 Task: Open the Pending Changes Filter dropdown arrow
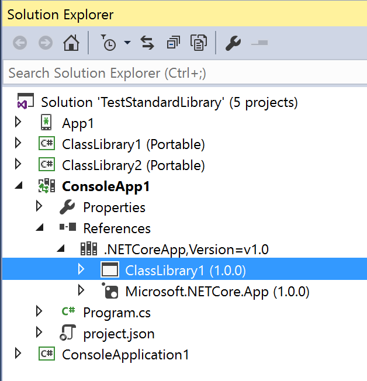coord(127,43)
